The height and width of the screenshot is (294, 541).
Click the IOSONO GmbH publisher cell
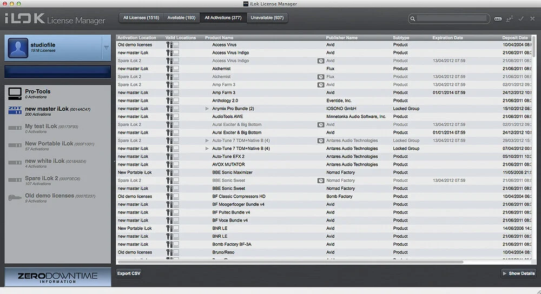click(x=341, y=109)
